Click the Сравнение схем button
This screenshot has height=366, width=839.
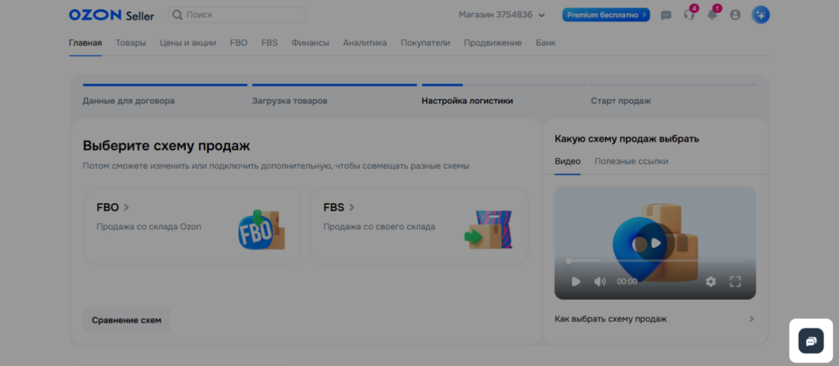(126, 320)
